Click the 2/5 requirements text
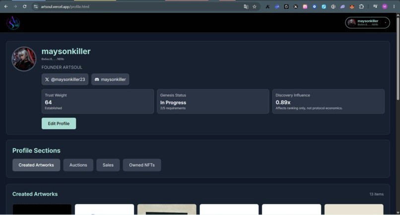The image size is (400, 215). click(x=173, y=108)
